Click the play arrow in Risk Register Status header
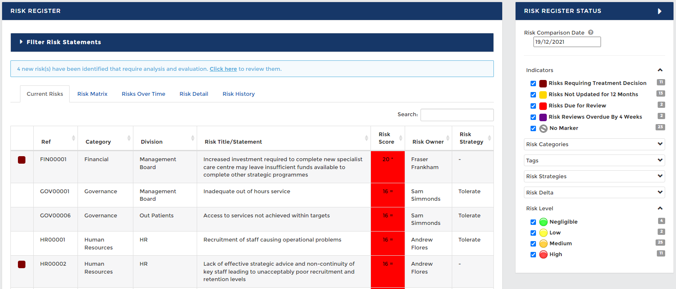 tap(660, 11)
